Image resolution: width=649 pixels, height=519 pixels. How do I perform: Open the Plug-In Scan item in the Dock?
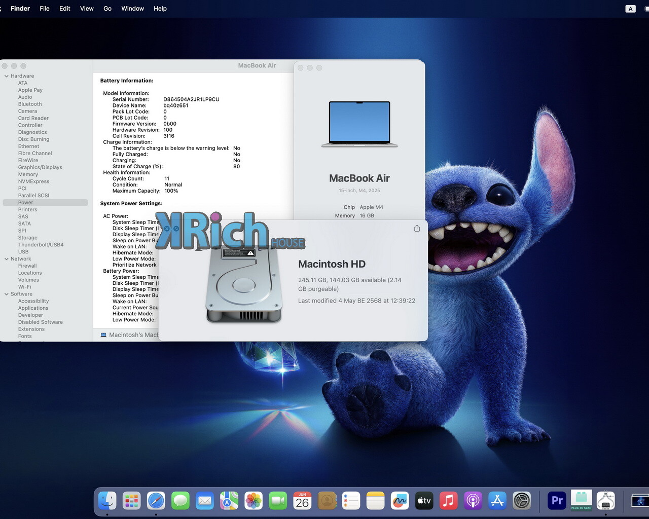point(581,501)
